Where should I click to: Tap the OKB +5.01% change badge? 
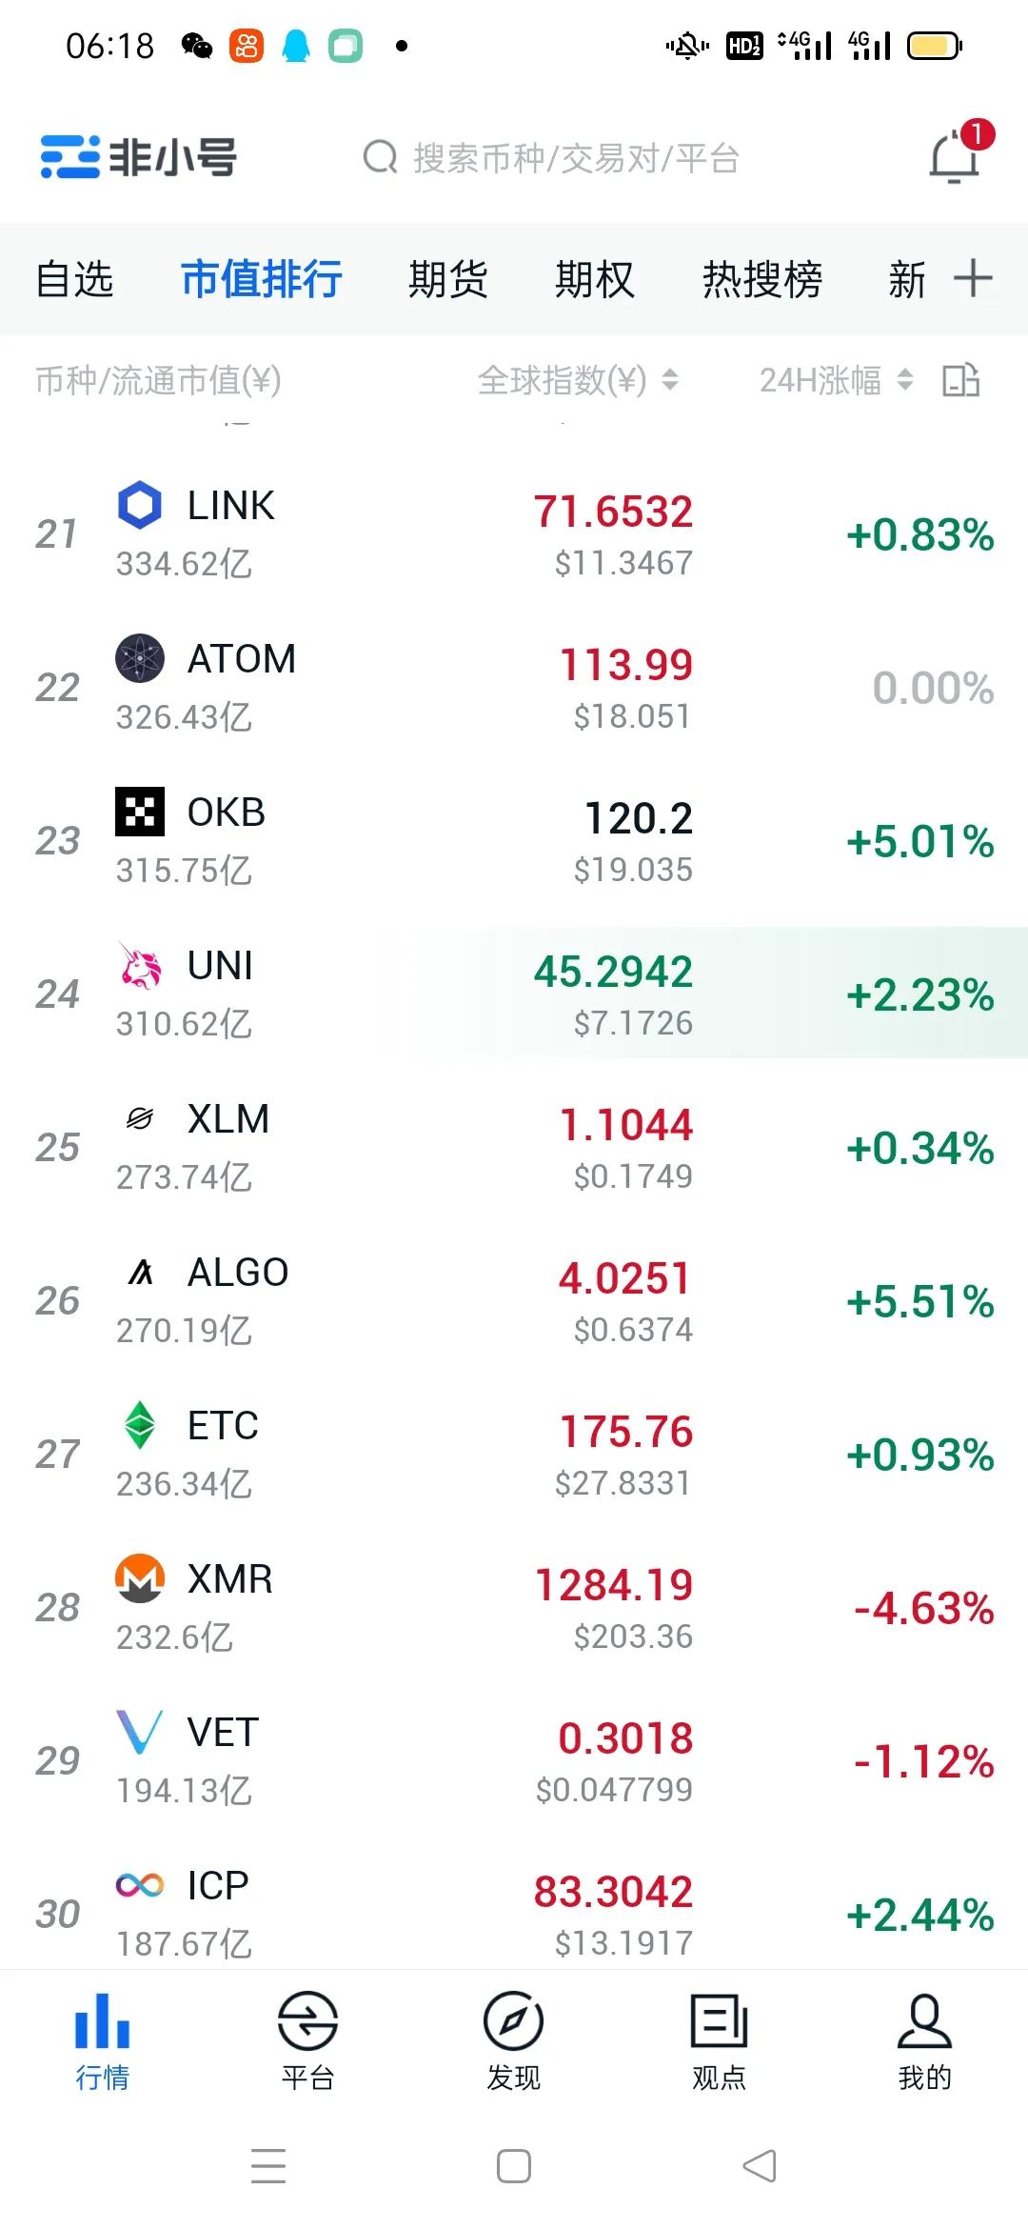coord(920,841)
